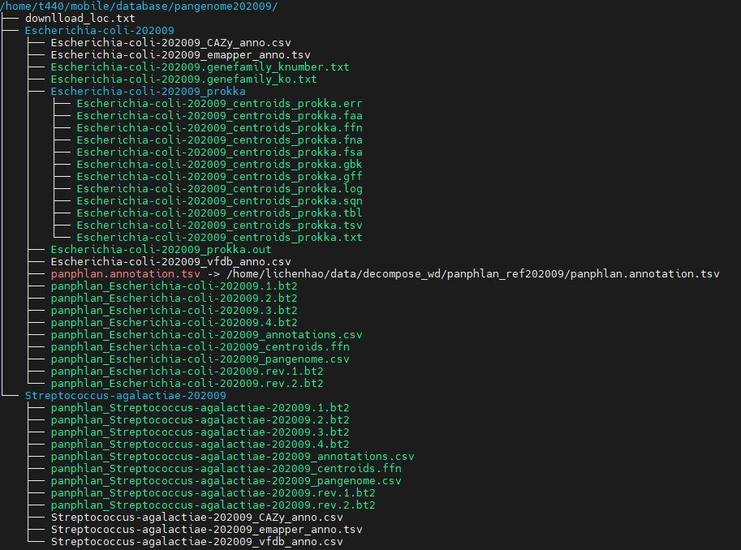Screen dimensions: 741x550
Task: Click the Streptococcus-agalactiae-202009 directory name
Action: [125, 396]
